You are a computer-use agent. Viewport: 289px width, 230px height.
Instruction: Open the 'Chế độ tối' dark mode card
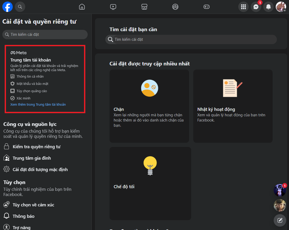pyautogui.click(x=150, y=183)
